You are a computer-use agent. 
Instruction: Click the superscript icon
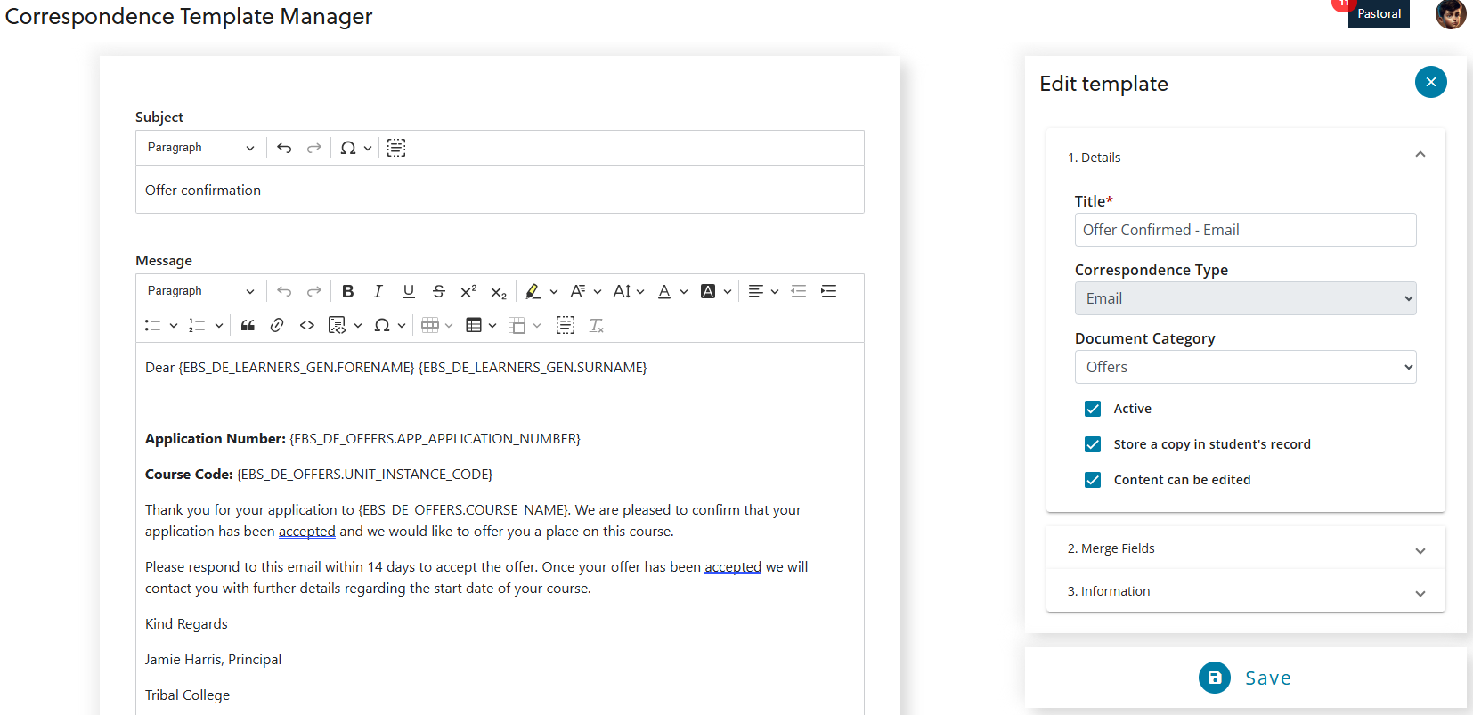468,291
